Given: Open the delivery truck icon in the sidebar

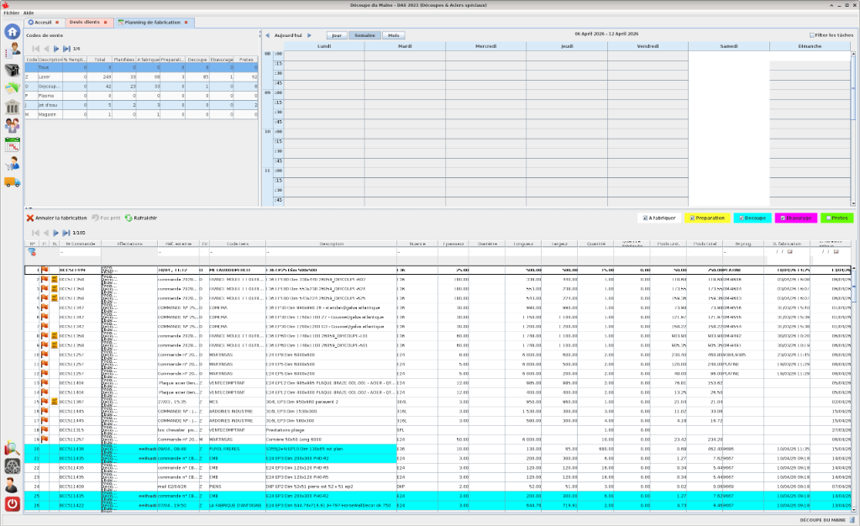Looking at the screenshot, I should point(12,182).
